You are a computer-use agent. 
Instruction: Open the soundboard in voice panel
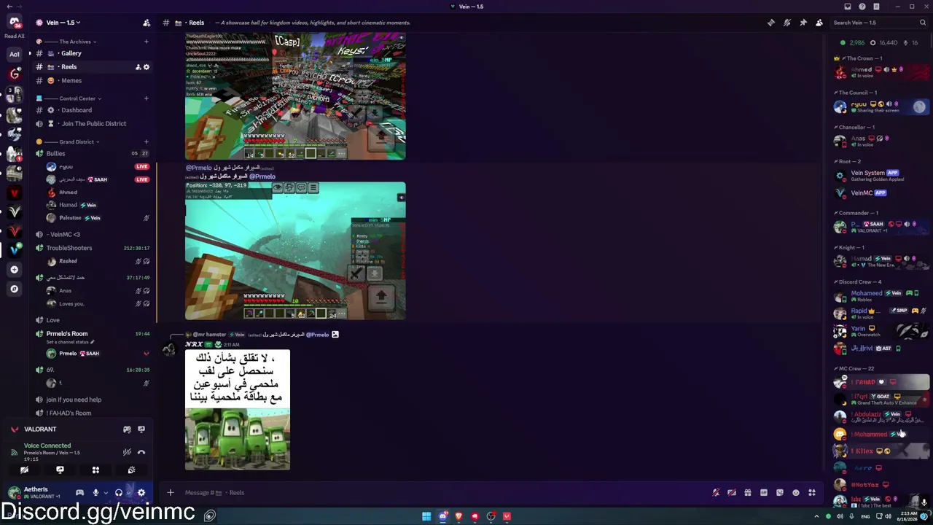[x=131, y=470]
